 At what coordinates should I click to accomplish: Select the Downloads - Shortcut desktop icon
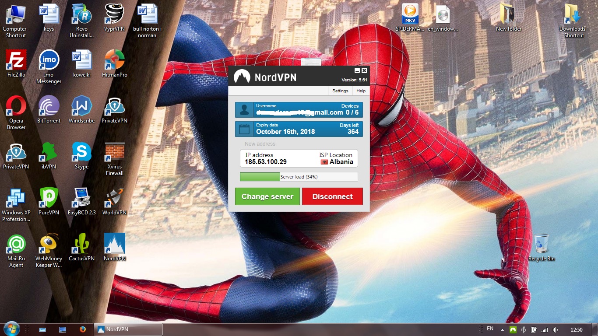click(x=574, y=21)
